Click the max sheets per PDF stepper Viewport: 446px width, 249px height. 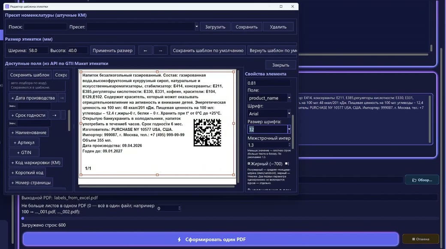(x=179, y=208)
